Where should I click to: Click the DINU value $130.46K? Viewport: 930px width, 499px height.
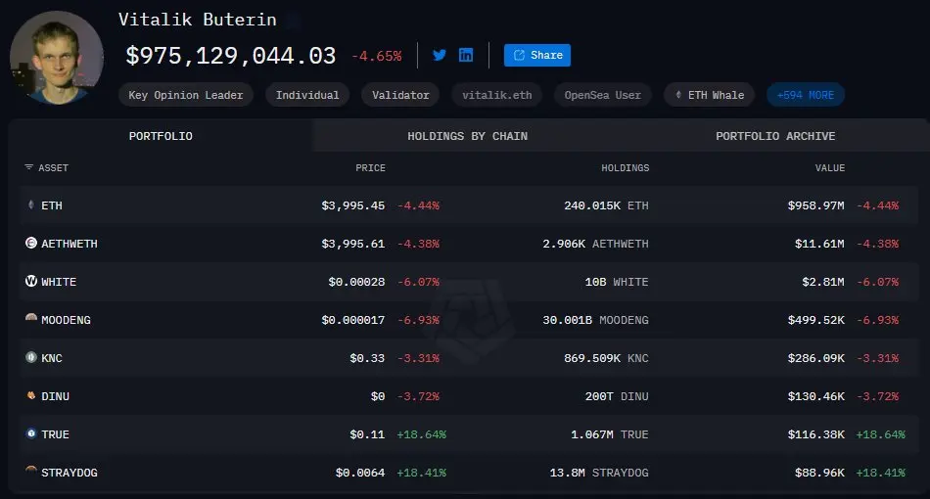tap(816, 396)
